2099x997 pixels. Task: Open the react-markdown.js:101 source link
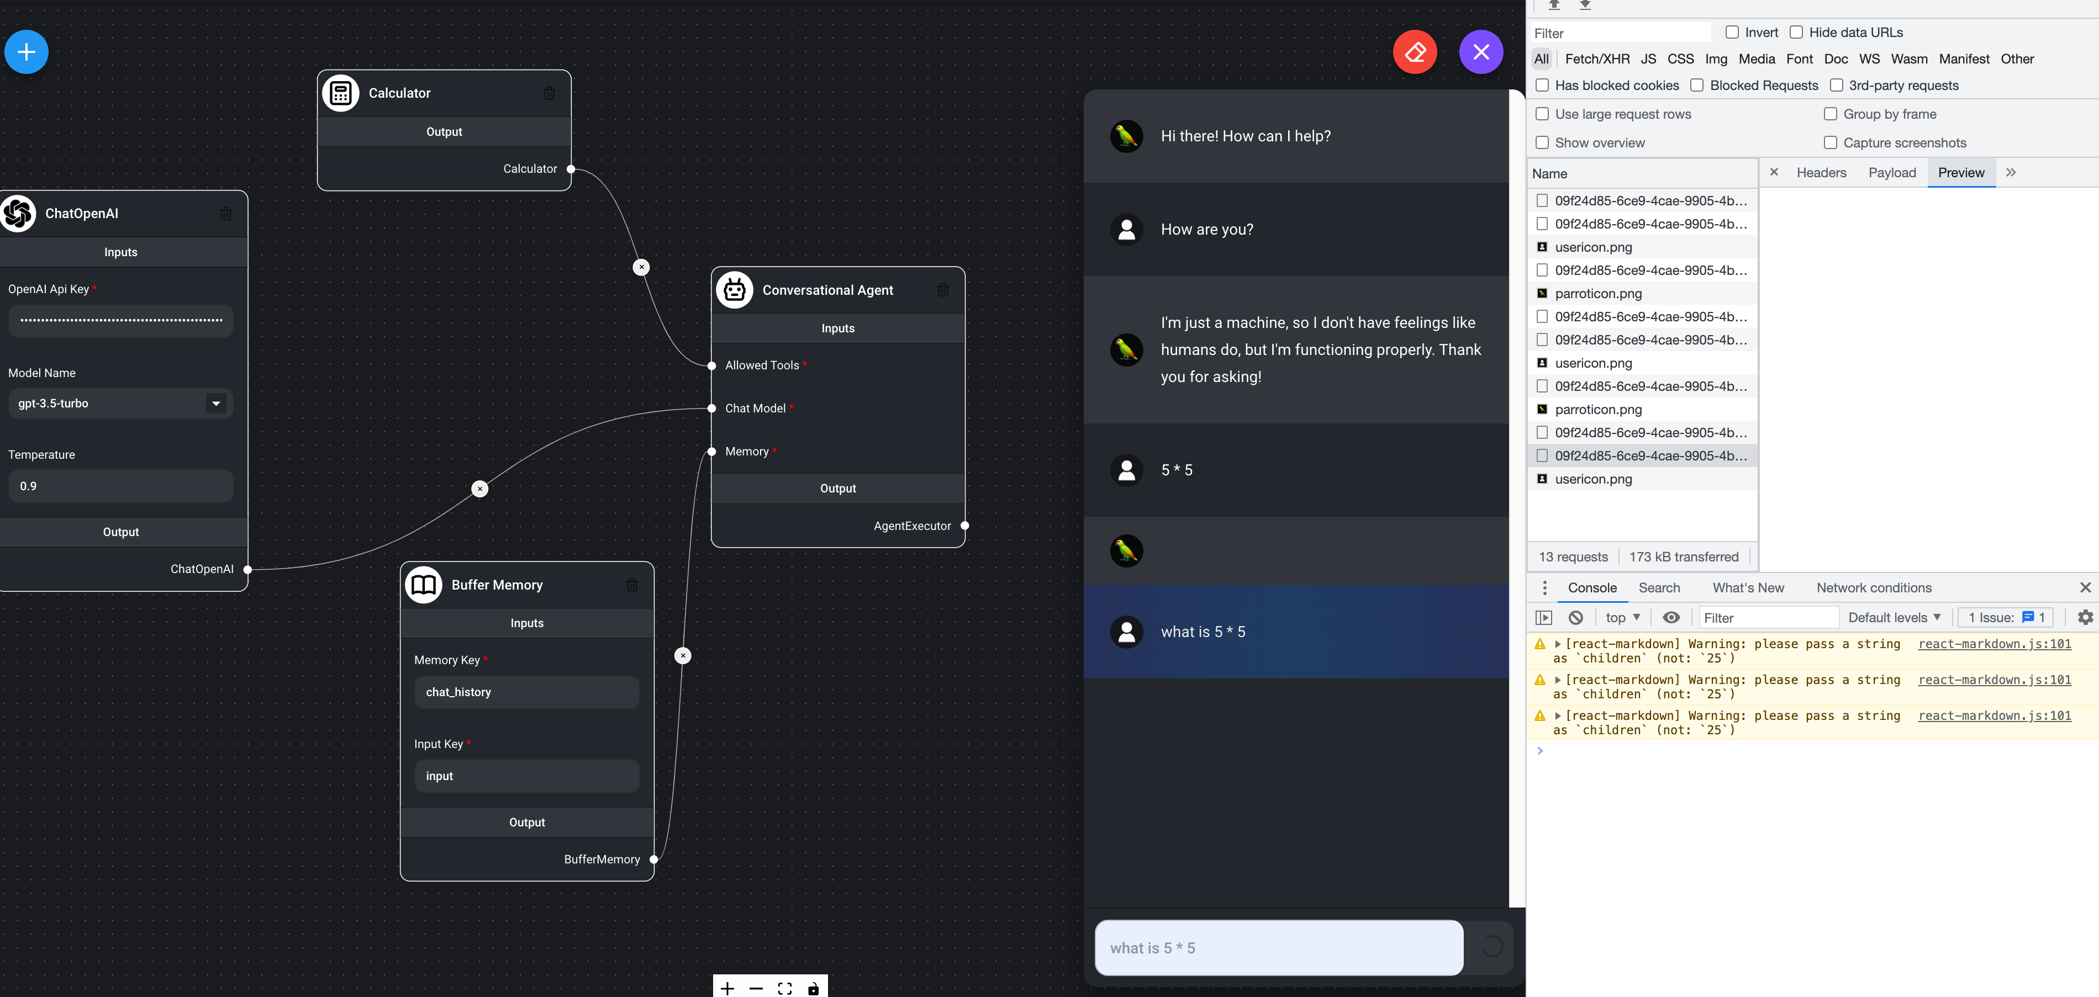click(x=1995, y=644)
